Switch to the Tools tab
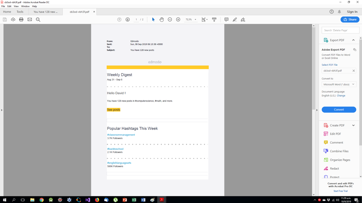The height and width of the screenshot is (203, 362). tap(20, 12)
